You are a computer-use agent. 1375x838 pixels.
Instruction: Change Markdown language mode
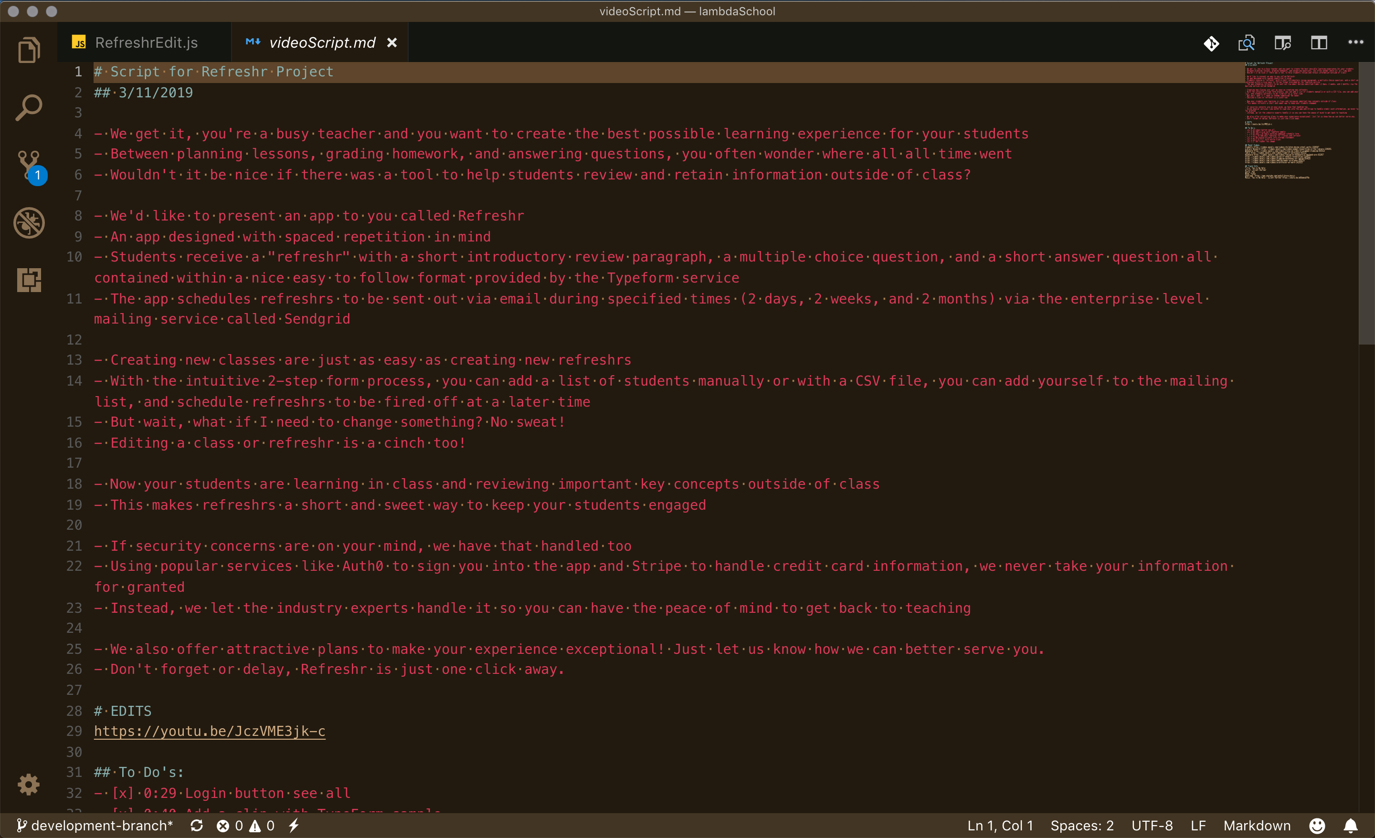(1257, 825)
